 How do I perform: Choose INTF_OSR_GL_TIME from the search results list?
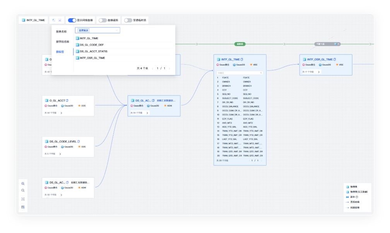pos(124,58)
